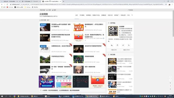Reload the page with browser refresh icon
Viewport: 174px width, 98px height.
[x=7, y=4]
